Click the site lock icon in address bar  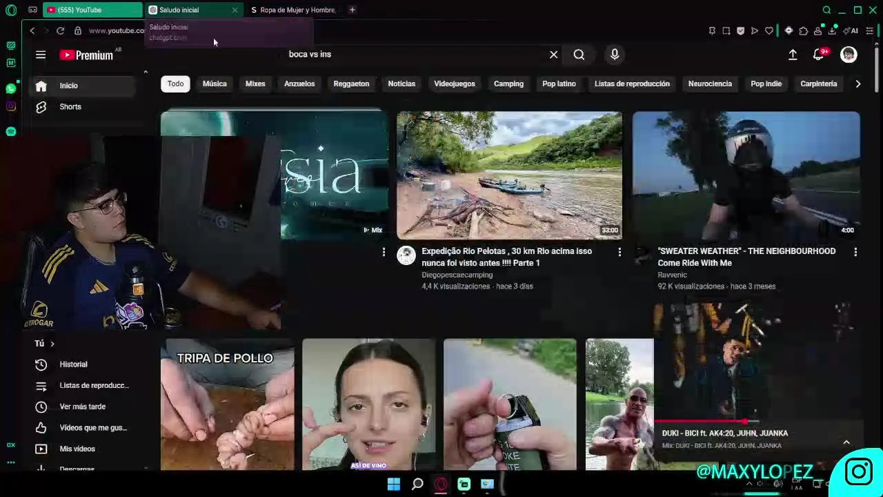pyautogui.click(x=78, y=30)
